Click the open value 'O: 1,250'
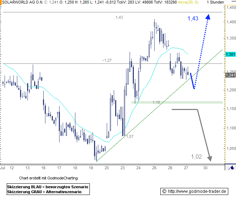This screenshot has height=202, width=236. tap(67, 2)
